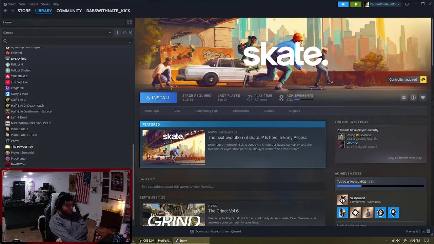Select Fallout 4 in library list

(17, 64)
